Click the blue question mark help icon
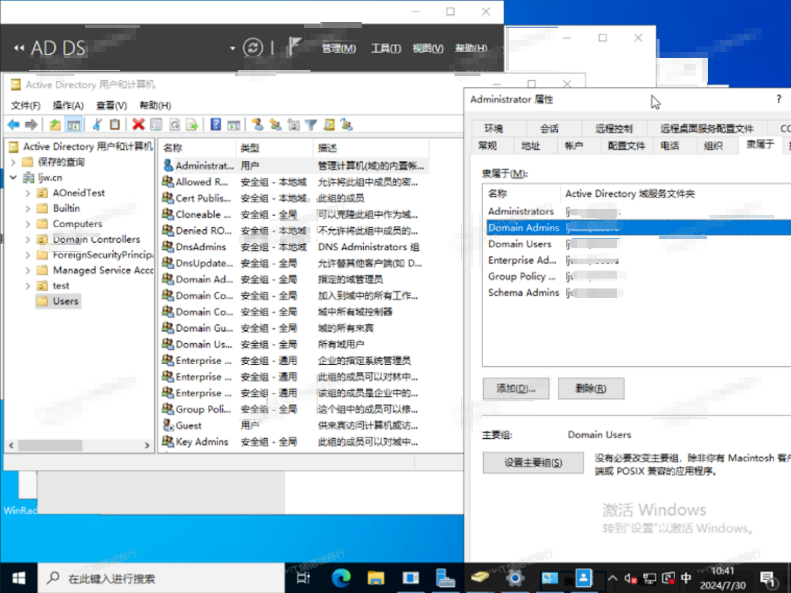791x593 pixels. pyautogui.click(x=216, y=124)
